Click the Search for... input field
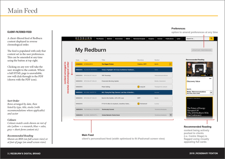Image resolution: width=225 pixels, height=159 pixels. click(197, 38)
